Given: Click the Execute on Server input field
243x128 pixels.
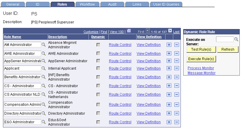Looking at the screenshot, I should (x=225, y=39).
